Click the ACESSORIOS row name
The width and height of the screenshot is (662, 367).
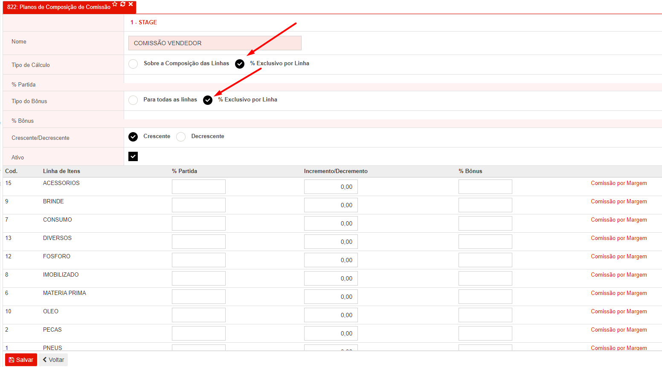[61, 183]
